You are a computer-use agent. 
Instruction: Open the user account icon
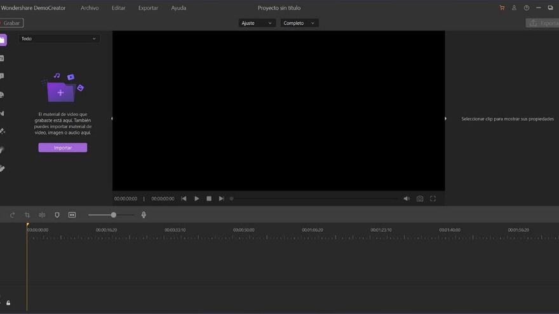pyautogui.click(x=514, y=8)
